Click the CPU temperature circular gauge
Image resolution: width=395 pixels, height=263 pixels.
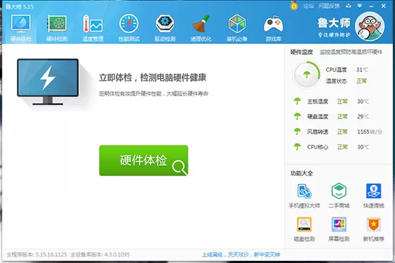306,75
